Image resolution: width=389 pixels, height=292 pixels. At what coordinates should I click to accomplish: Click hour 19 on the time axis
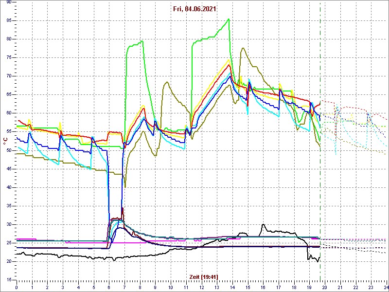(309, 287)
